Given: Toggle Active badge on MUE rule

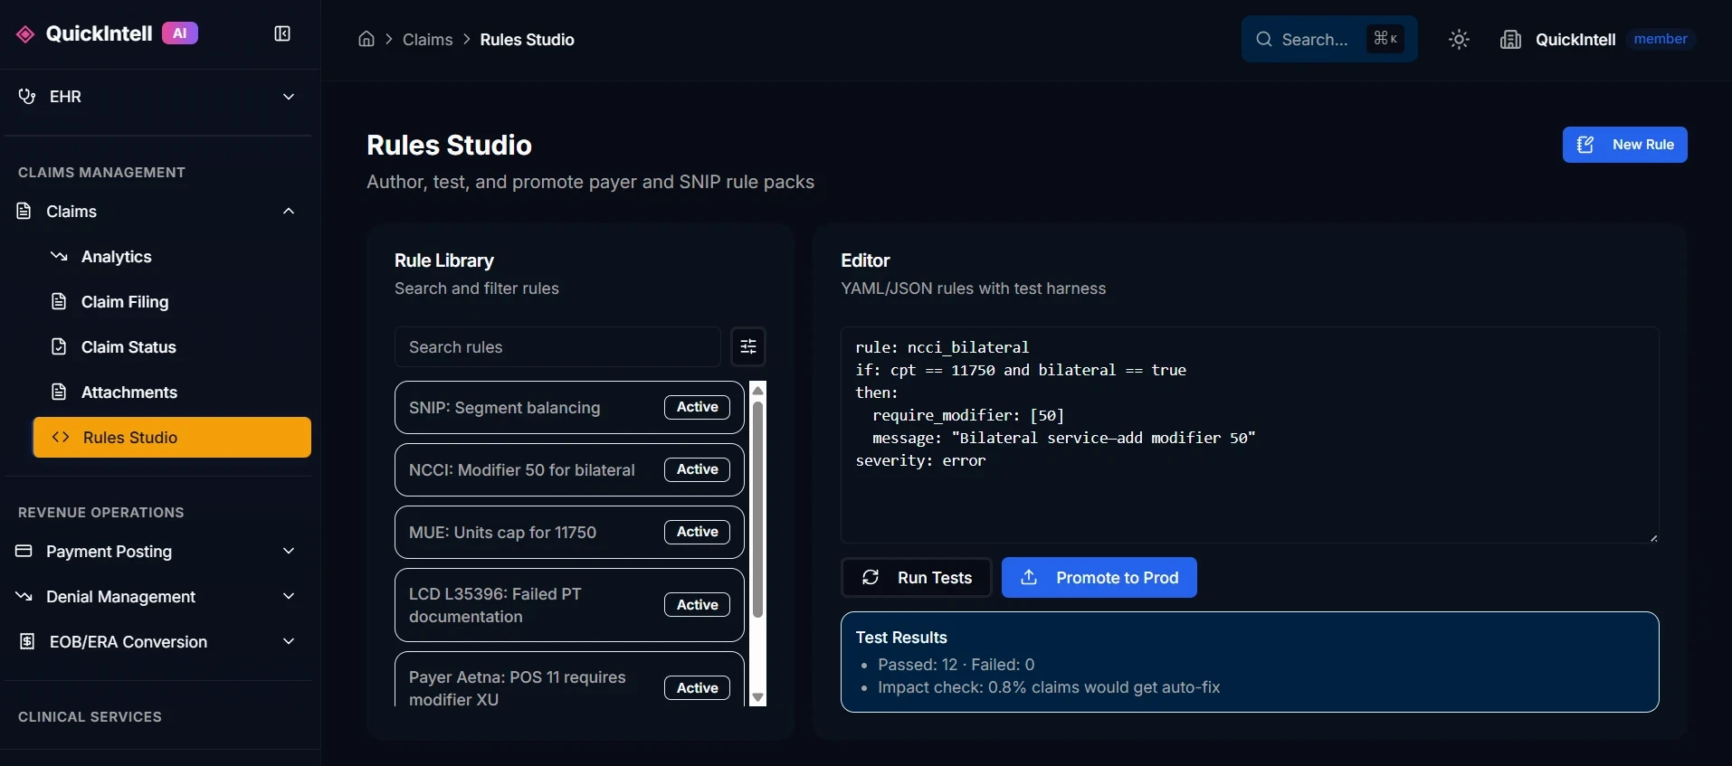Looking at the screenshot, I should [x=697, y=532].
